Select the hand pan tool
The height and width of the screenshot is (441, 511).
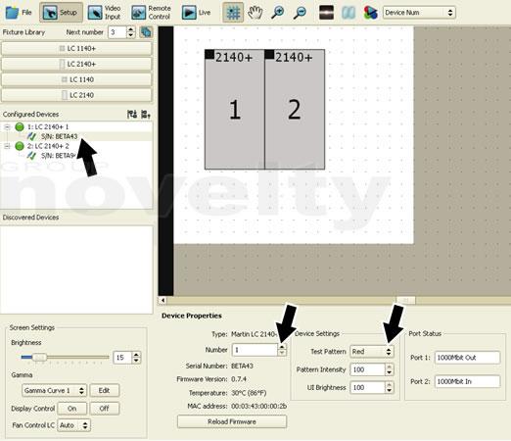tap(255, 13)
